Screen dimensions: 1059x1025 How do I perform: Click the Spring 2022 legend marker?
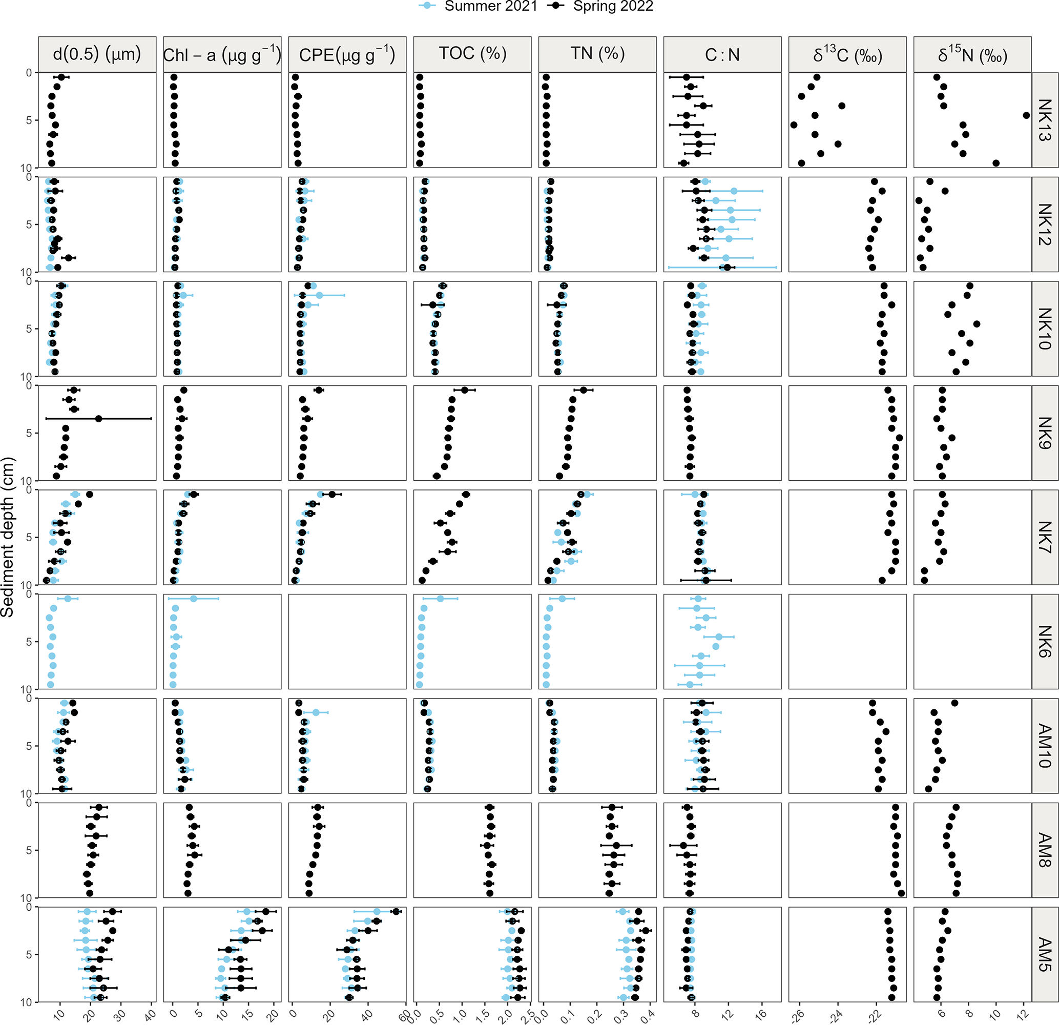[556, 6]
